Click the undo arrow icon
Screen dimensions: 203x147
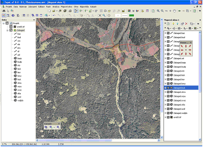click(54, 15)
